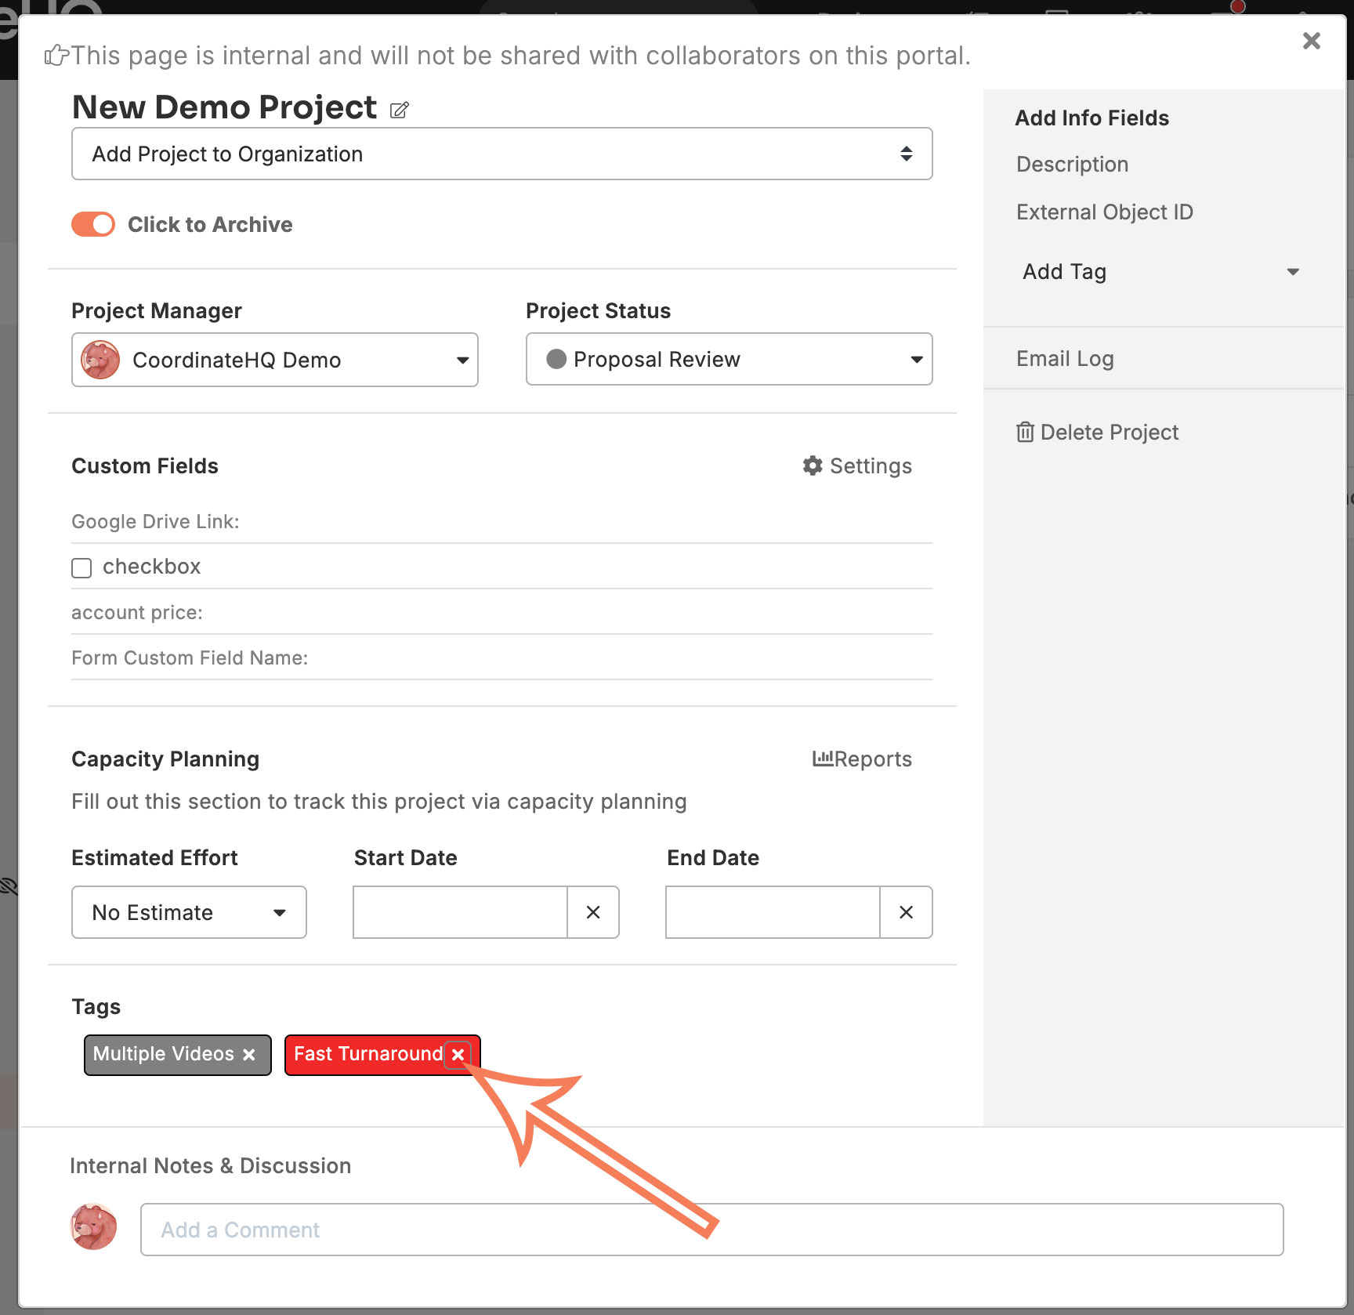Viewport: 1354px width, 1315px height.
Task: Remove the Fast Turnaround tag
Action: pyautogui.click(x=458, y=1055)
